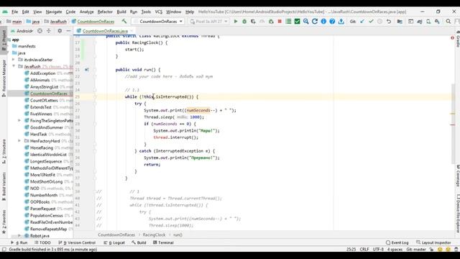The image size is (460, 259).
Task: Expand Robot.java tree node
Action: (x=19, y=236)
